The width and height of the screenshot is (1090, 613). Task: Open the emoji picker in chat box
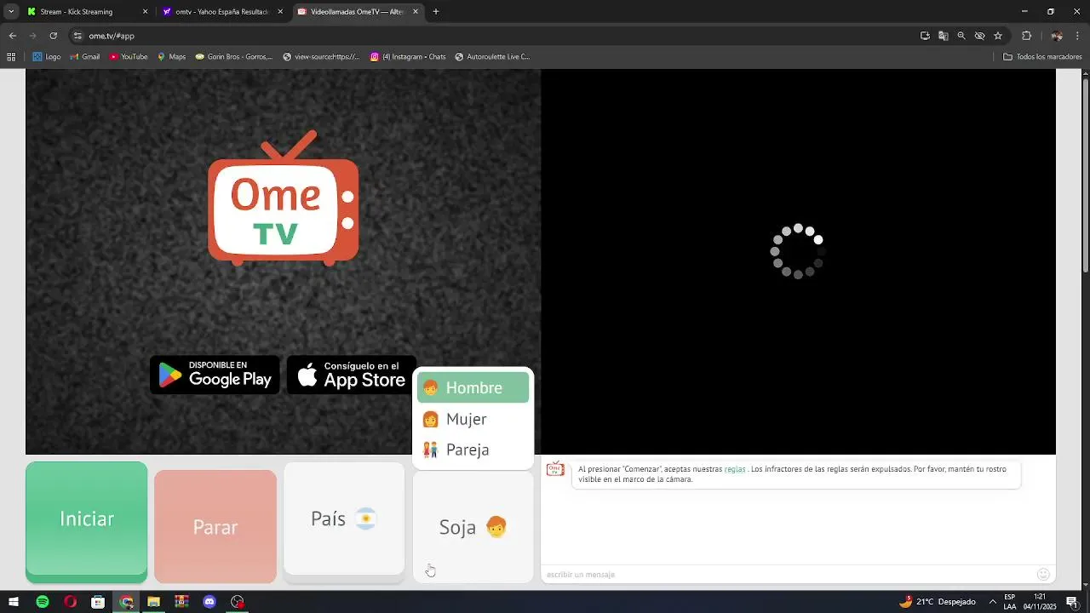tap(1043, 575)
